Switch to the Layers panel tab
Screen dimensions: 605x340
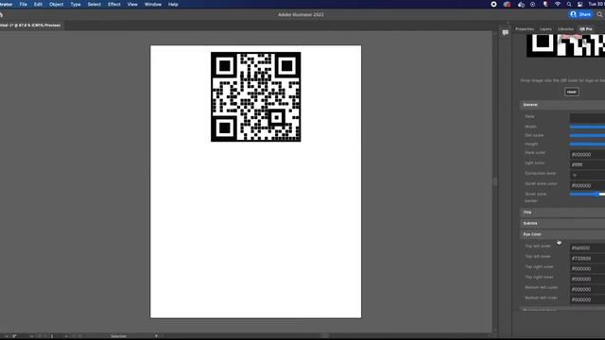pos(545,29)
